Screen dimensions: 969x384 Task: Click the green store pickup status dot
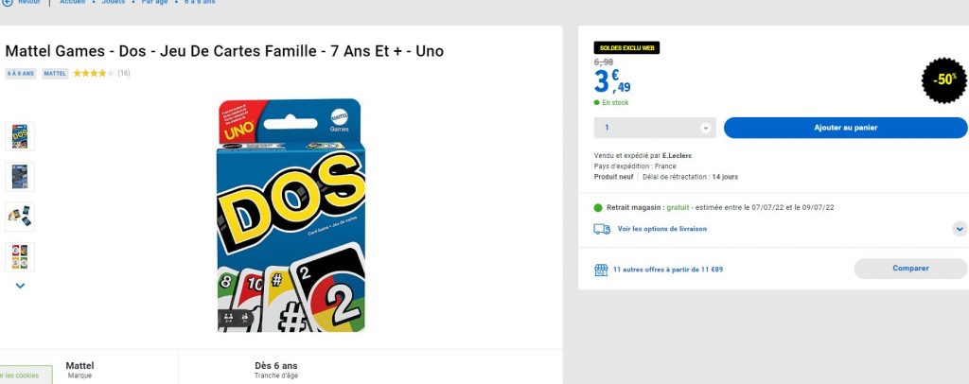coord(598,207)
